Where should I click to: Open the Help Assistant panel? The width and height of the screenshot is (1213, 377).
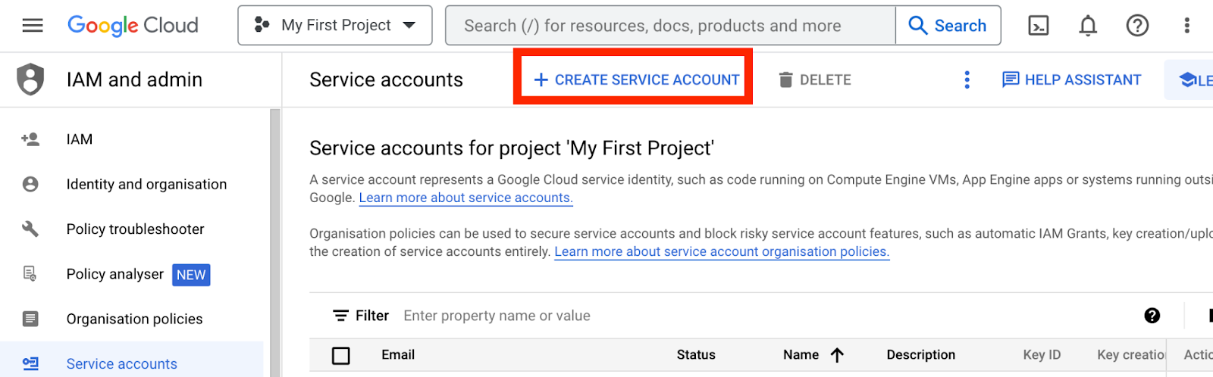tap(1071, 79)
